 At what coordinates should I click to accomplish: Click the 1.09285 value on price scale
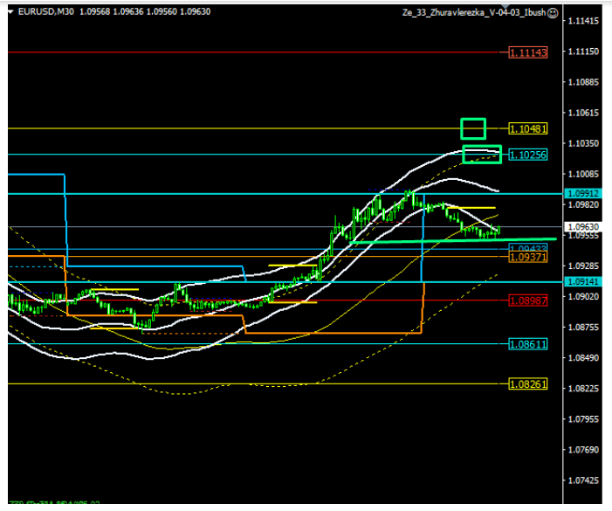pyautogui.click(x=583, y=266)
